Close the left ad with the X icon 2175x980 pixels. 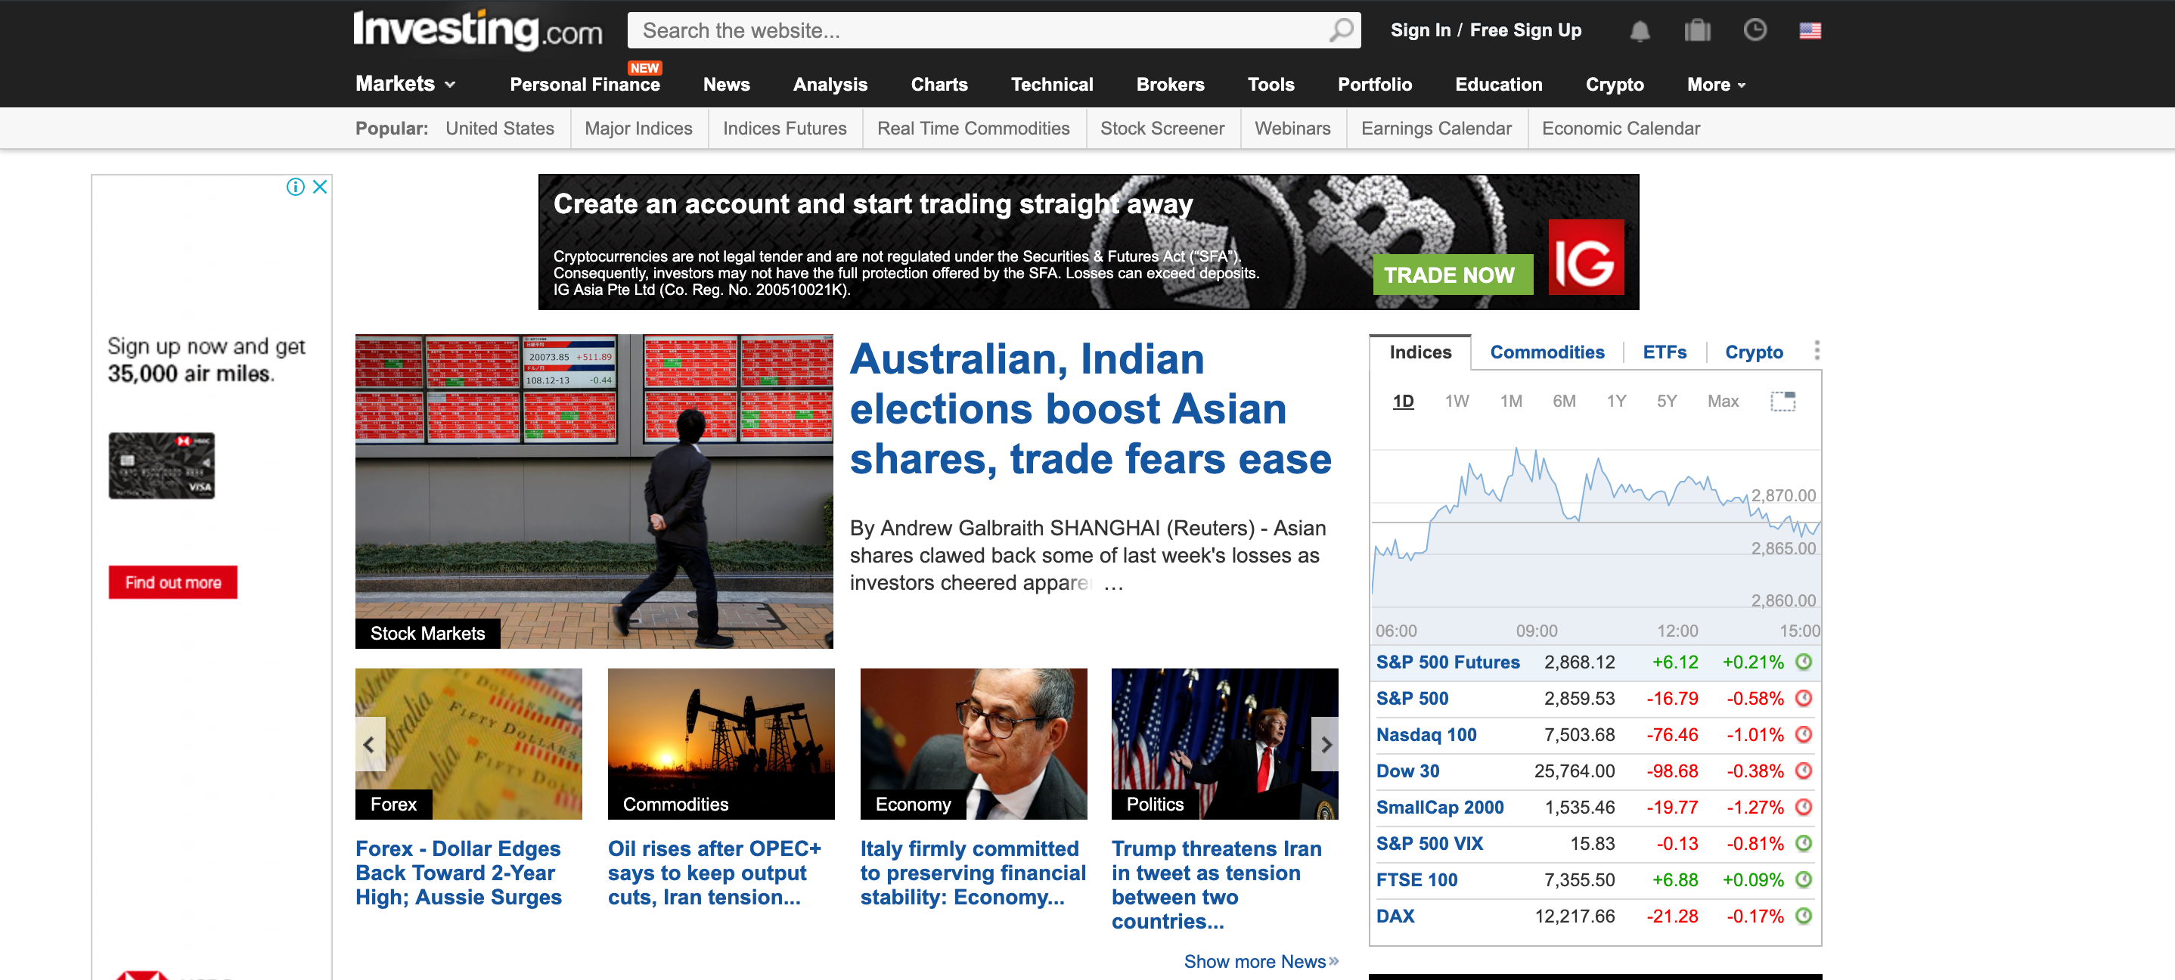pos(320,187)
